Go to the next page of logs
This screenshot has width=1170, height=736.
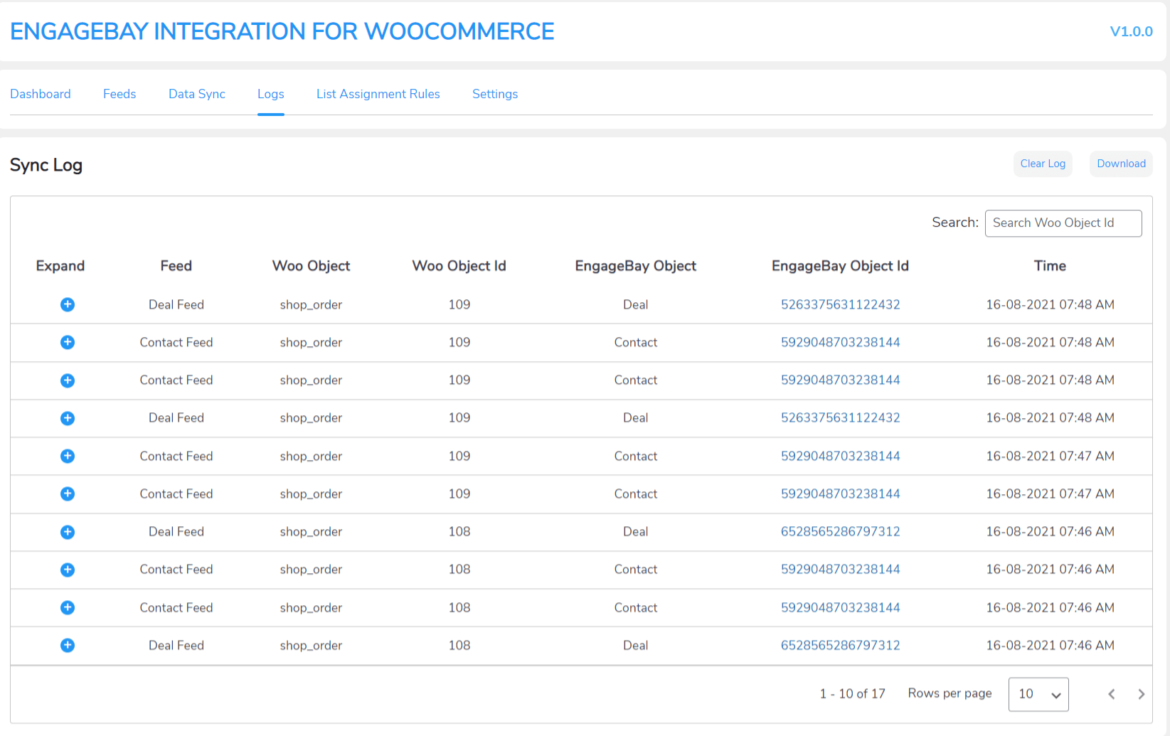click(x=1141, y=693)
